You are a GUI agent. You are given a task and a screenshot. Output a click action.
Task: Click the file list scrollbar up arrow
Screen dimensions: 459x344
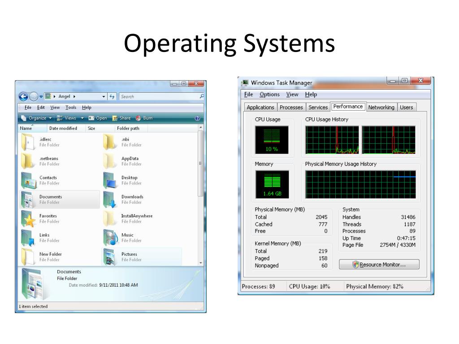201,128
